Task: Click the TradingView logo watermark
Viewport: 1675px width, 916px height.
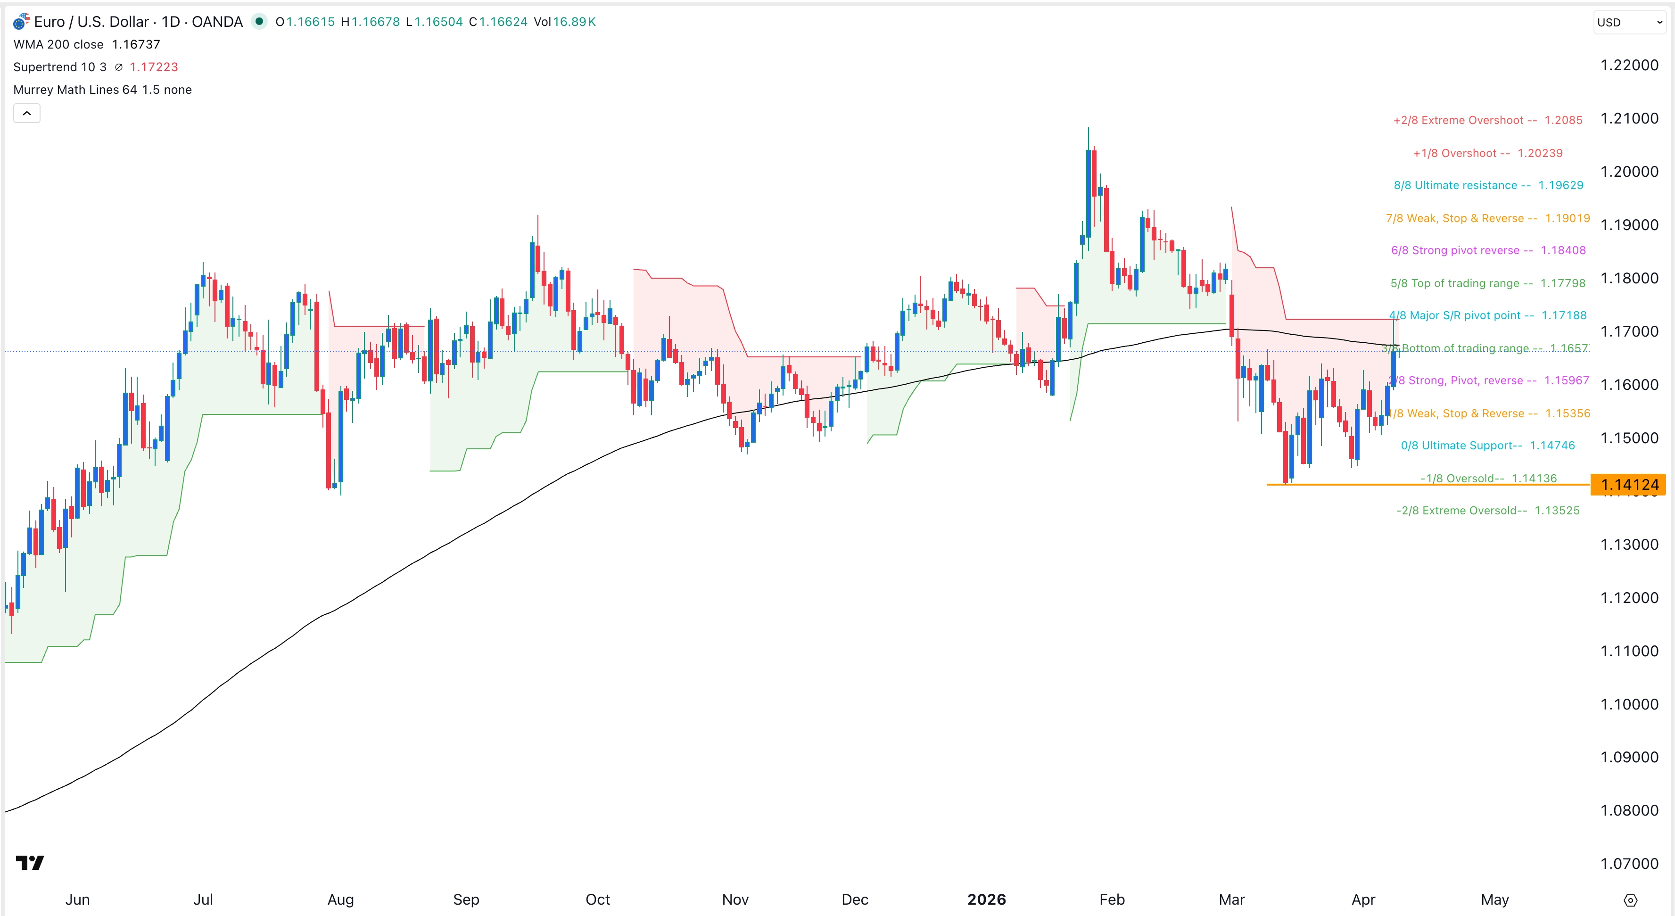Action: [x=29, y=863]
